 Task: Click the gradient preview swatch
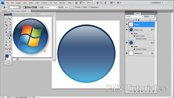point(14,7)
